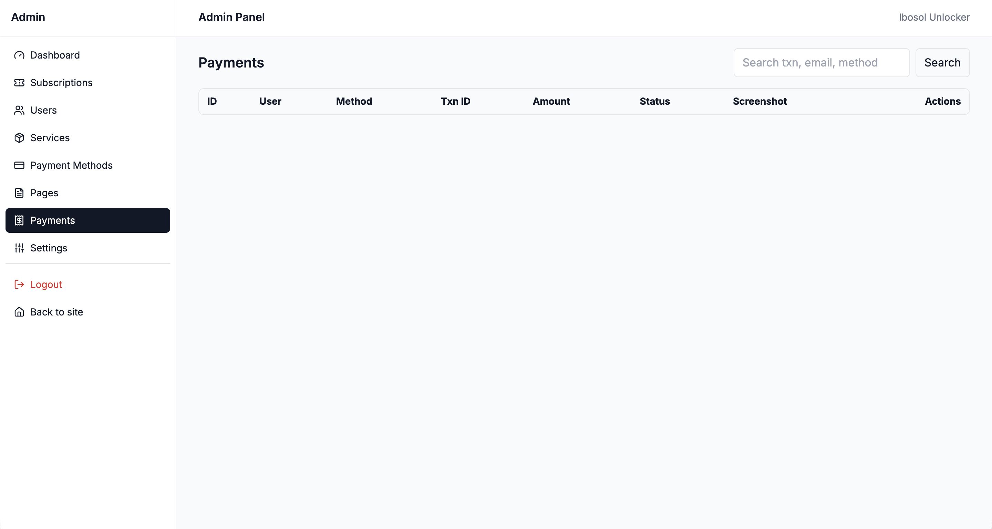Screen dimensions: 992x529
Task: Click the Services box icon
Action: (19, 138)
